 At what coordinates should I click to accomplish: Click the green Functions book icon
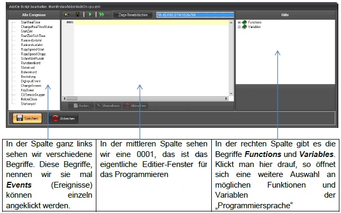(x=245, y=22)
